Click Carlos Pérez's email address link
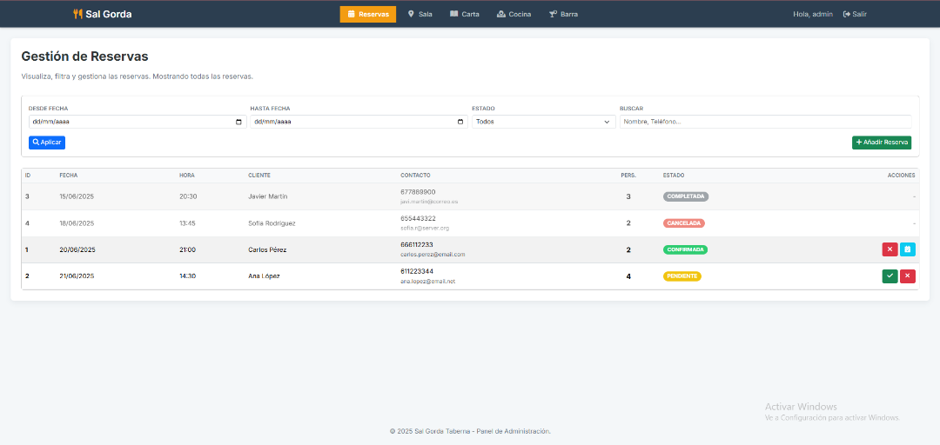Screen dimensions: 940x445 click(433, 255)
